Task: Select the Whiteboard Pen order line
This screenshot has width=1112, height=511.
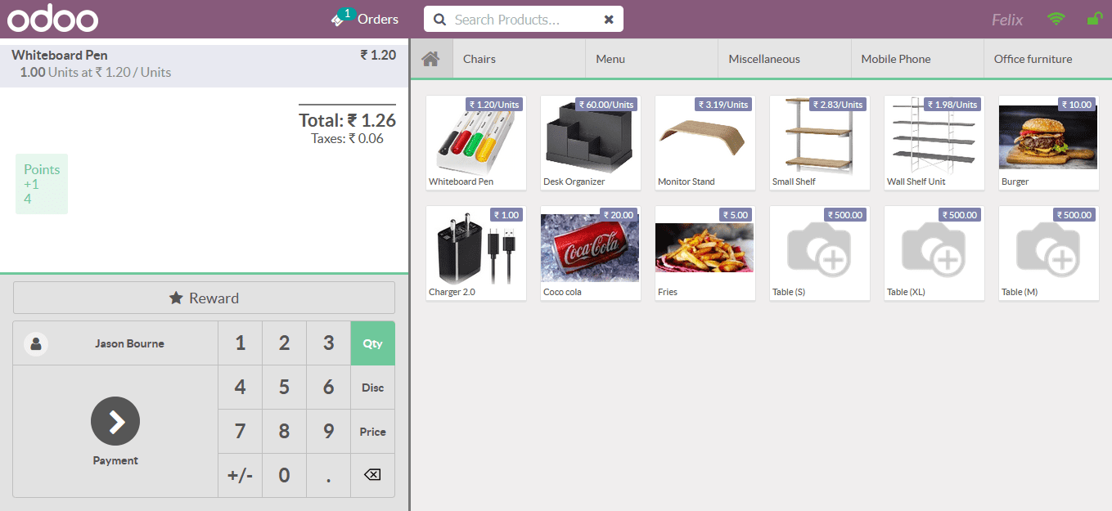Action: pos(204,64)
